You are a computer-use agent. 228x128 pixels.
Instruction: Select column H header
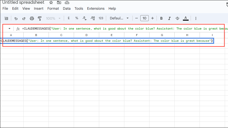187,35
